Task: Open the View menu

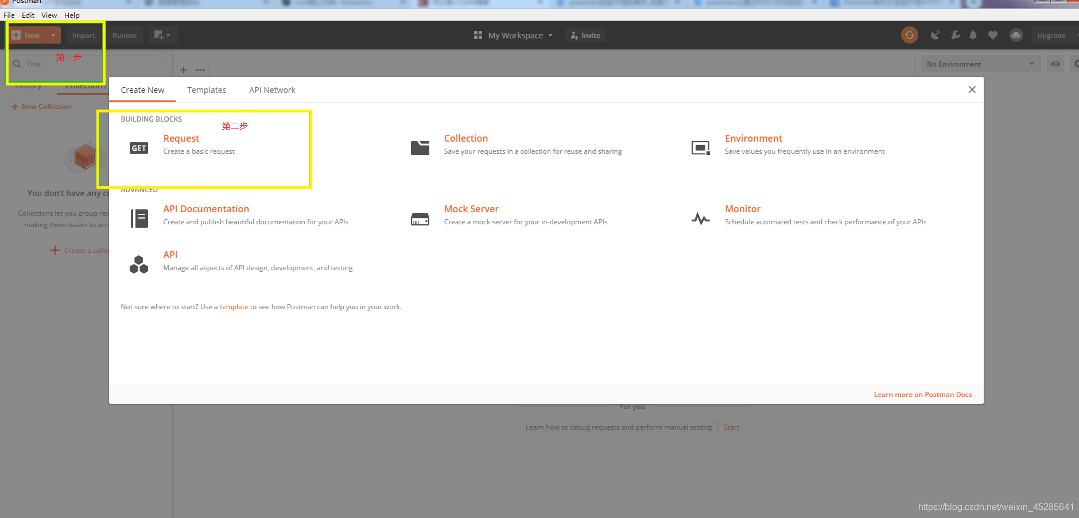Action: 49,15
